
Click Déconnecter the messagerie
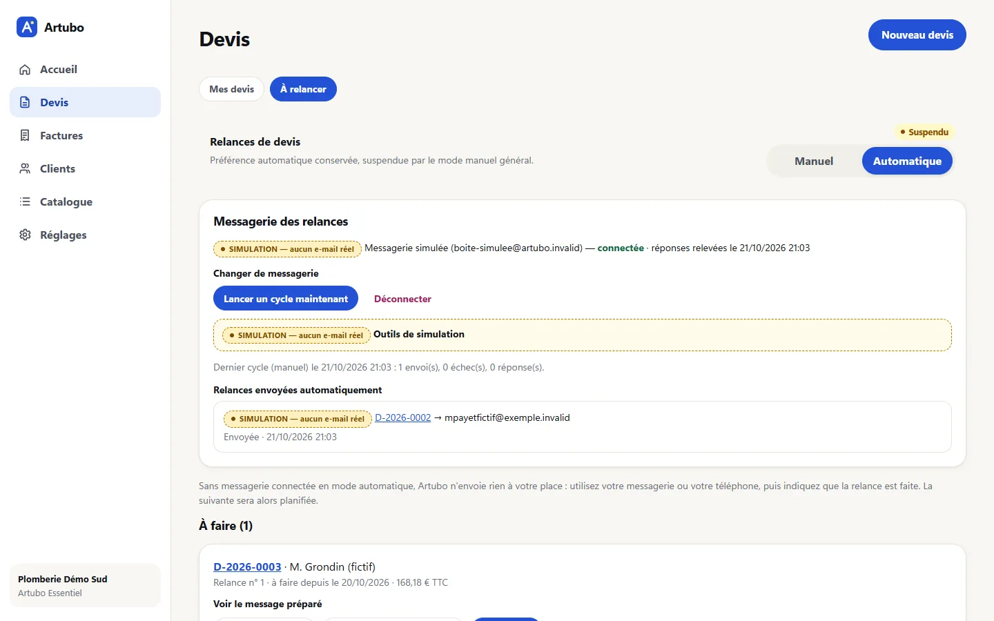pyautogui.click(x=402, y=299)
